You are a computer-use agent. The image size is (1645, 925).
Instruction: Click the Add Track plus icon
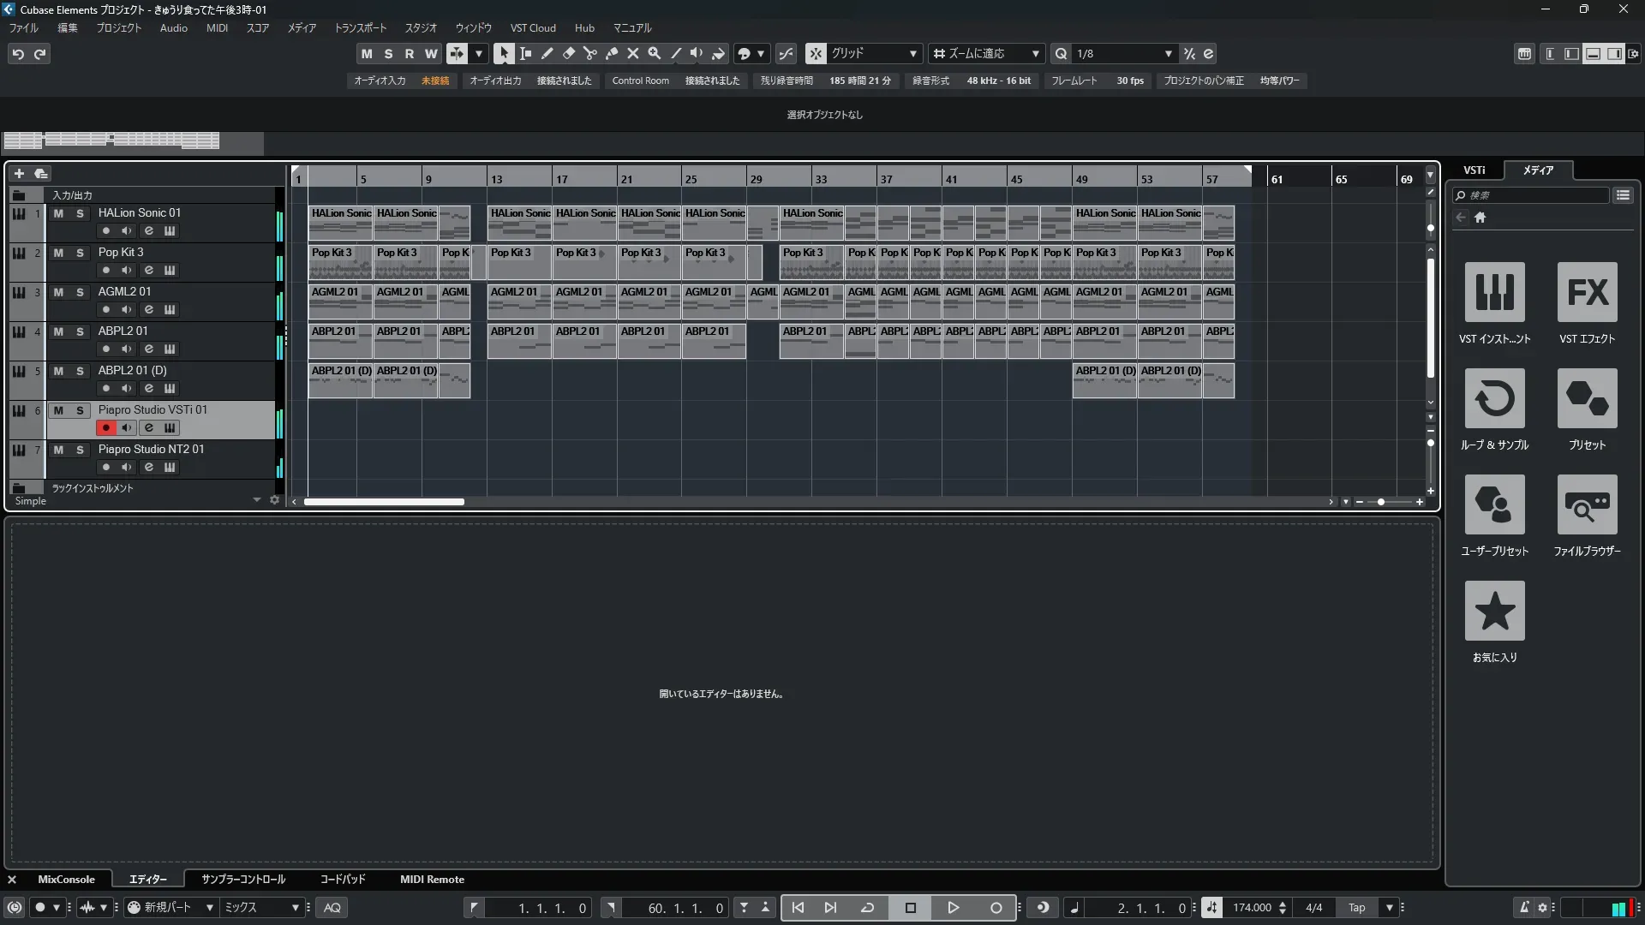[x=19, y=174]
